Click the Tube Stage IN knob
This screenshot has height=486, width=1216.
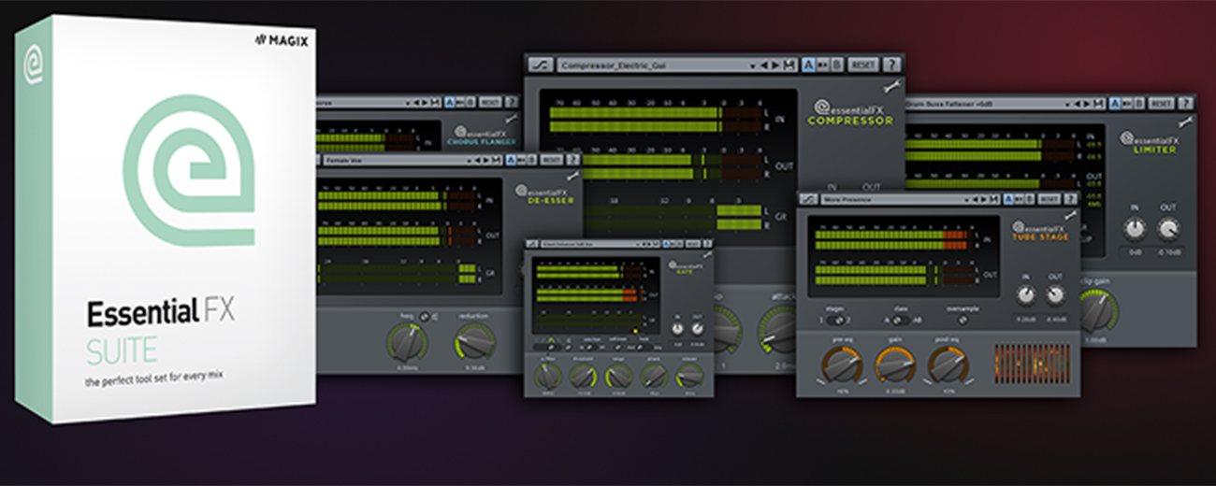coord(1025,295)
